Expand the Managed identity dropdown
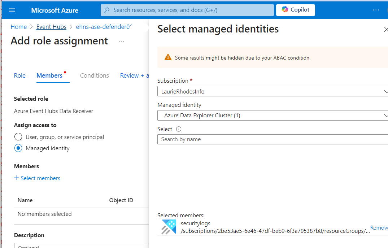 tap(273, 116)
